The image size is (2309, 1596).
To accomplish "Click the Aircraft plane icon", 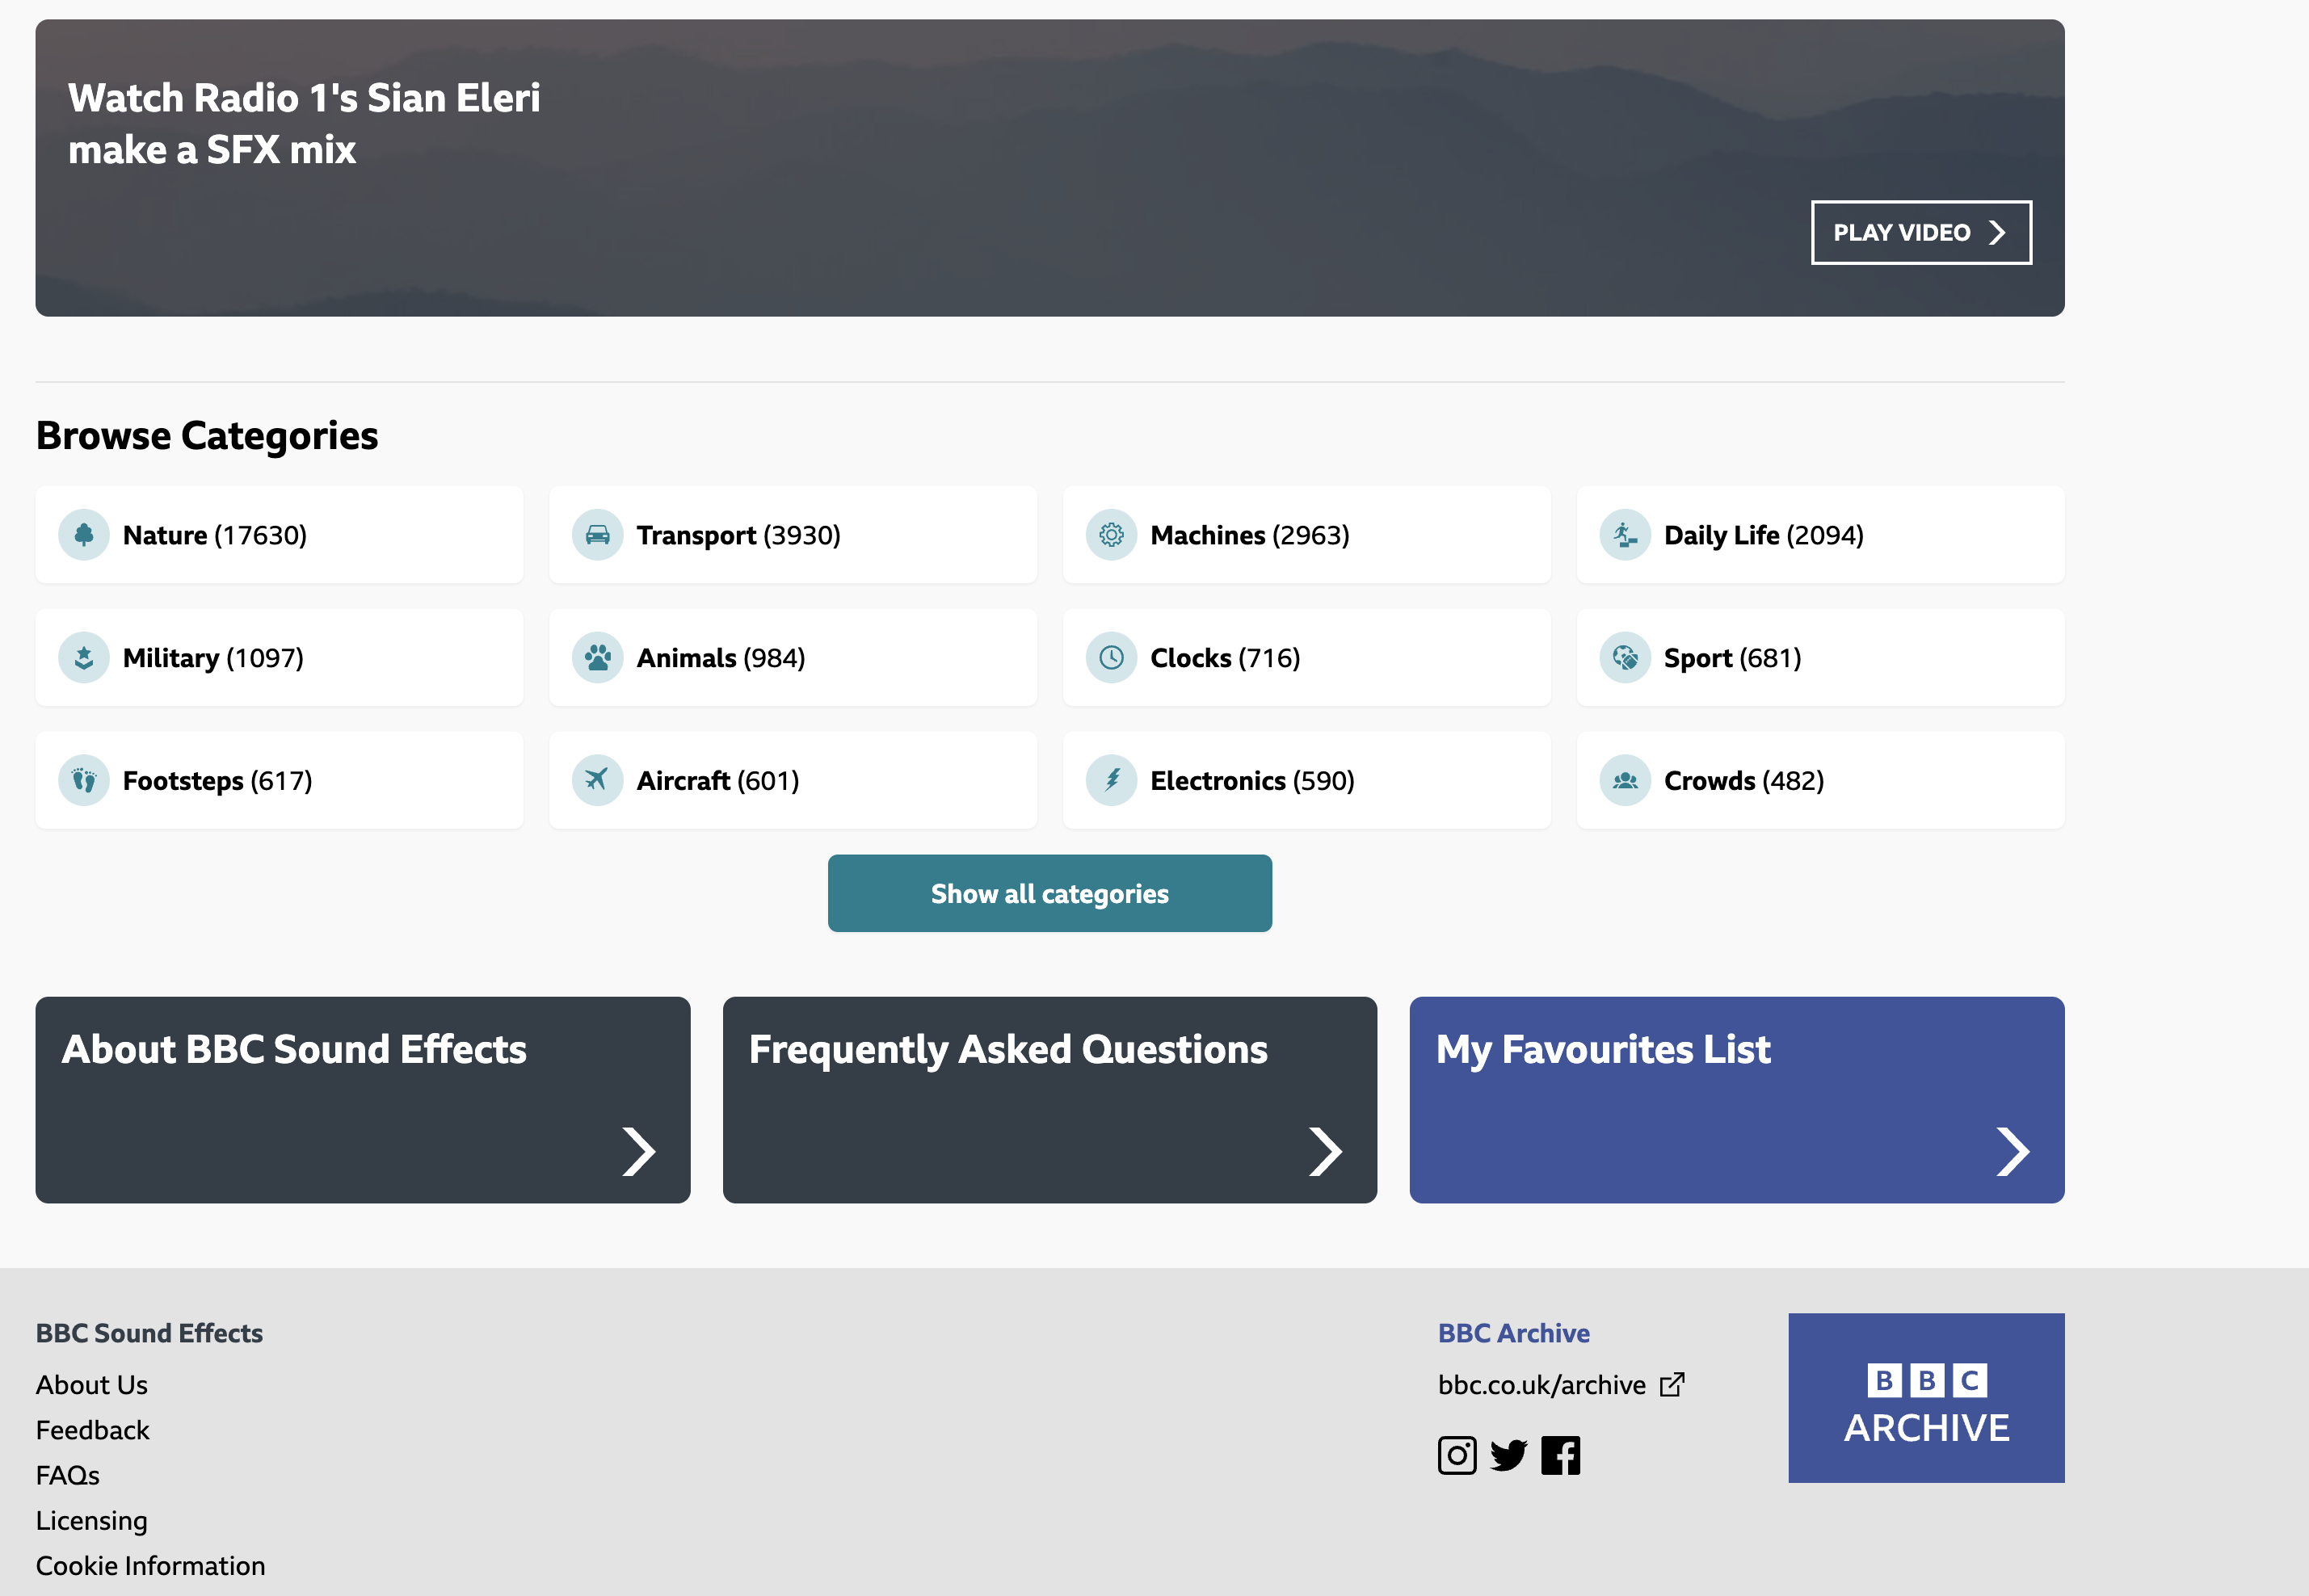I will click(598, 780).
